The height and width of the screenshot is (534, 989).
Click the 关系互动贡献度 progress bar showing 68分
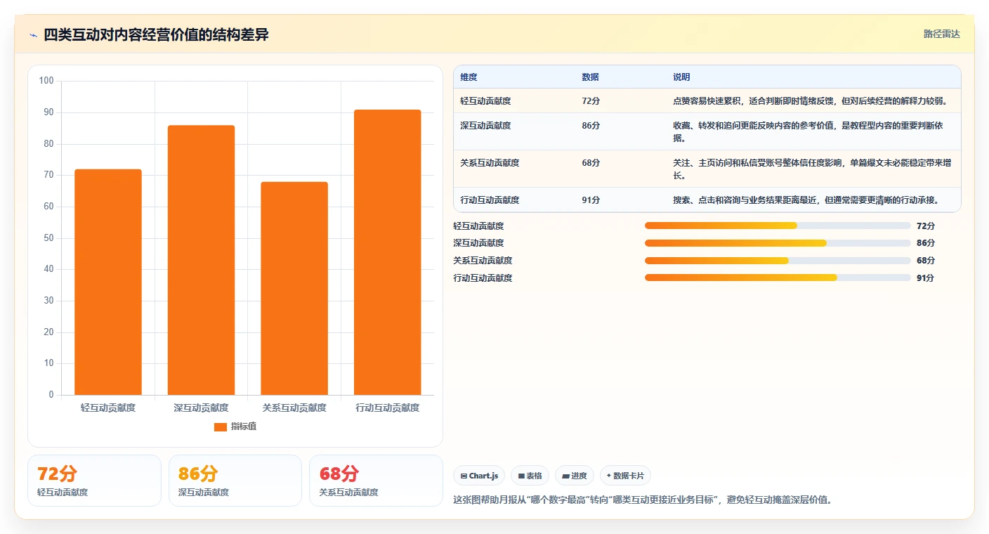[x=778, y=261]
